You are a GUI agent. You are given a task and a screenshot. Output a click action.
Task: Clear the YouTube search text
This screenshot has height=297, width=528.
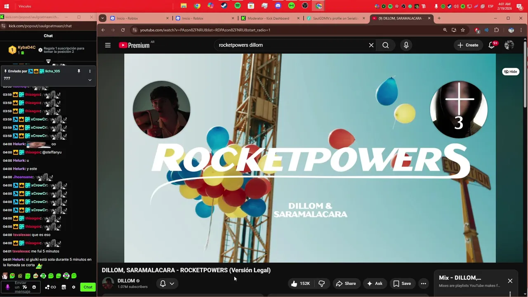[371, 45]
